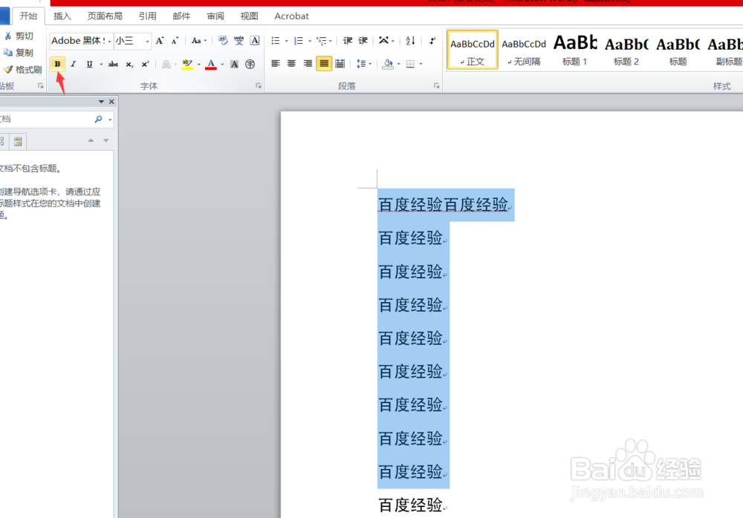Viewport: 743px width, 518px height.
Task: Switch to the 邮件 (Mailings) tab
Action: click(181, 16)
